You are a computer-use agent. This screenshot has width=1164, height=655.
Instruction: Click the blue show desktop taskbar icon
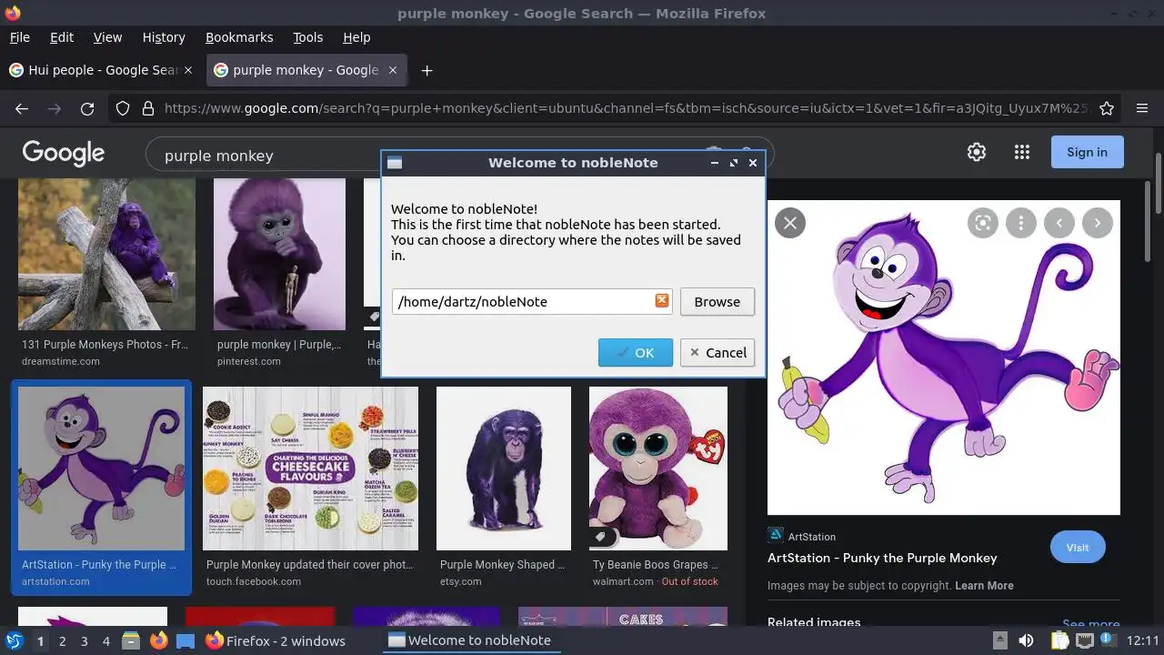click(x=185, y=641)
